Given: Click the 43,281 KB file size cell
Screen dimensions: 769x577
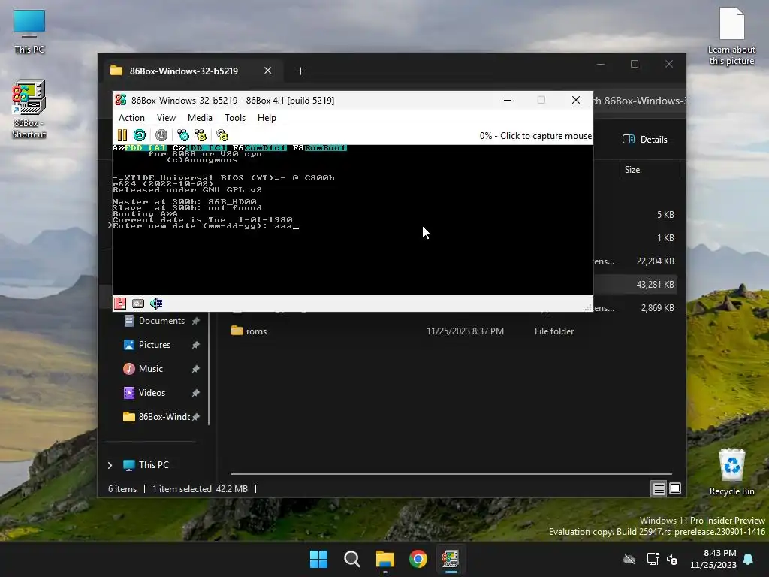Looking at the screenshot, I should [x=655, y=285].
